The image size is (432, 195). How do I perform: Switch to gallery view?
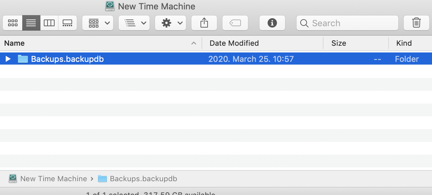tap(67, 23)
